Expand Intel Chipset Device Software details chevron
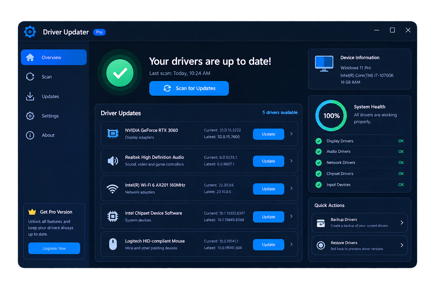 click(291, 216)
